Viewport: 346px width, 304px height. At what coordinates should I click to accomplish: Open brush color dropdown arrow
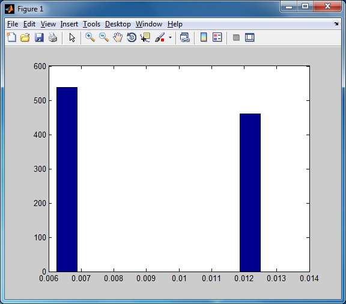[x=170, y=37]
